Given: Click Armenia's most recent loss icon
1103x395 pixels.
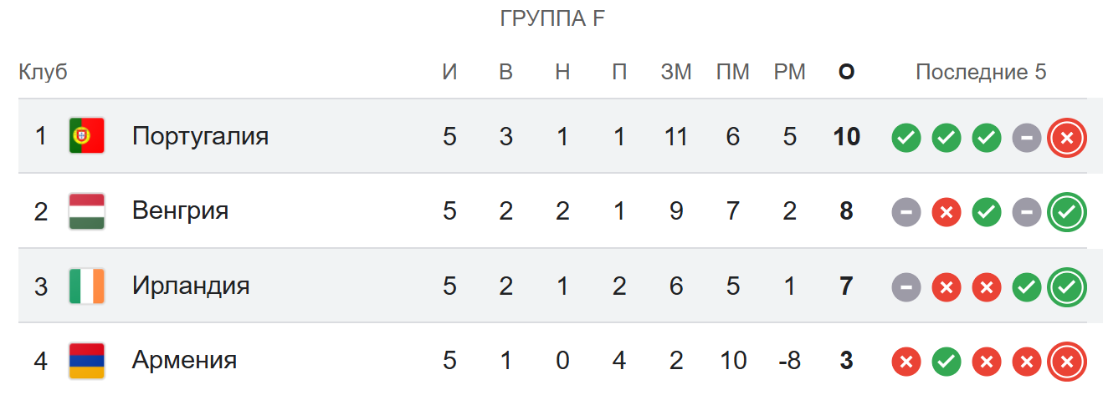Looking at the screenshot, I should point(1066,362).
